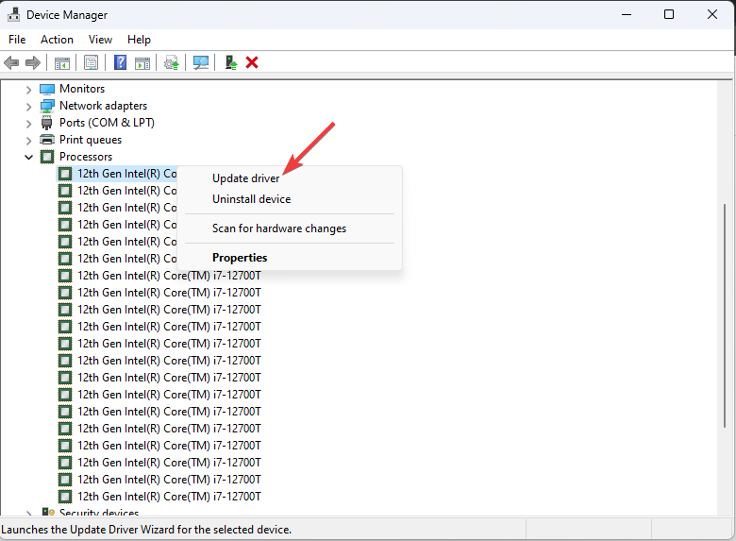
Task: Click the monitor-shaped Scan for hardware changes icon
Action: (201, 62)
